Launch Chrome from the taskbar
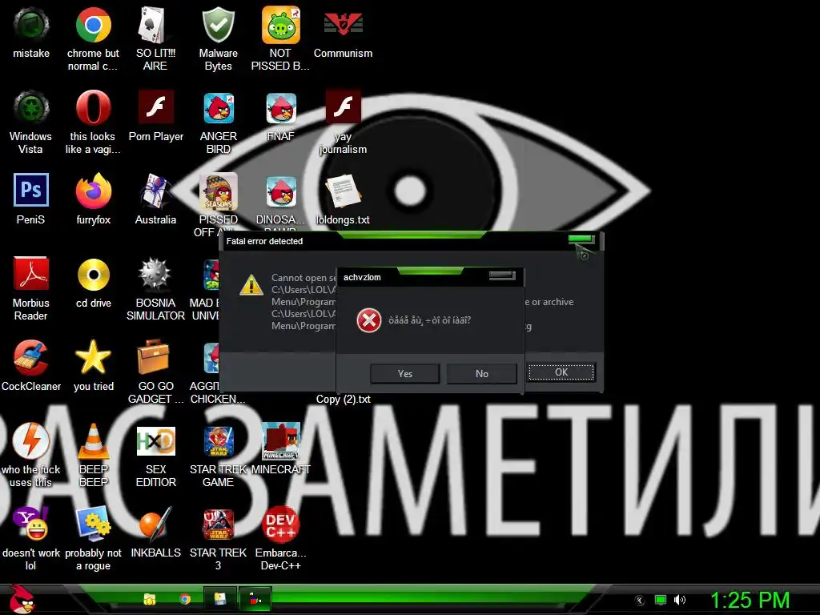This screenshot has width=820, height=615. [185, 599]
